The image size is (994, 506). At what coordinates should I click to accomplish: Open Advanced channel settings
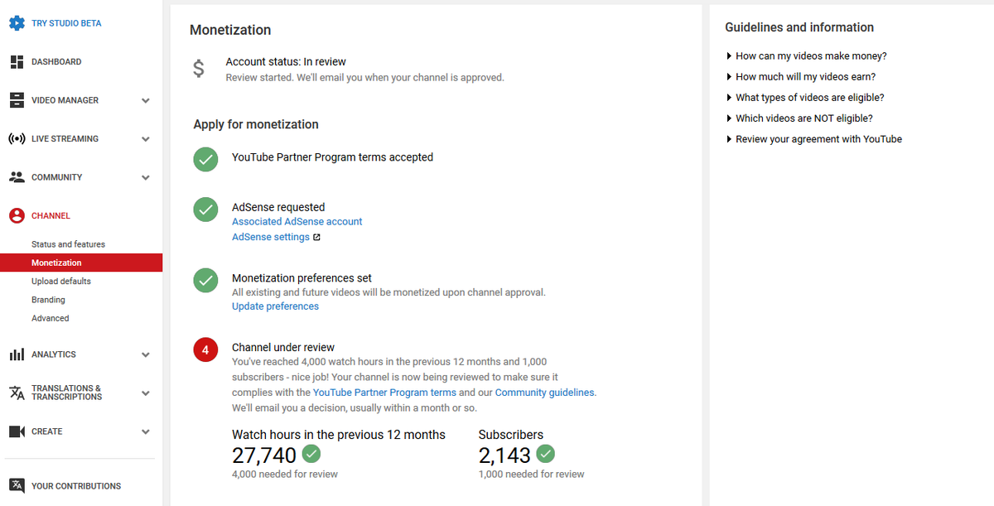click(51, 318)
